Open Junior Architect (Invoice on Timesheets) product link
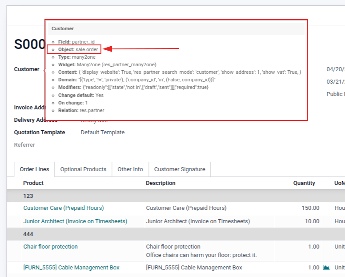Screen dimensions: 345x277 click(75, 221)
